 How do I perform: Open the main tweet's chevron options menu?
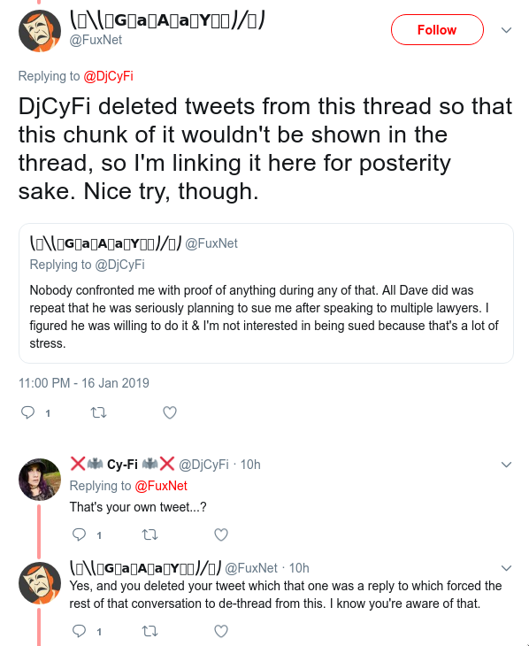[x=506, y=30]
